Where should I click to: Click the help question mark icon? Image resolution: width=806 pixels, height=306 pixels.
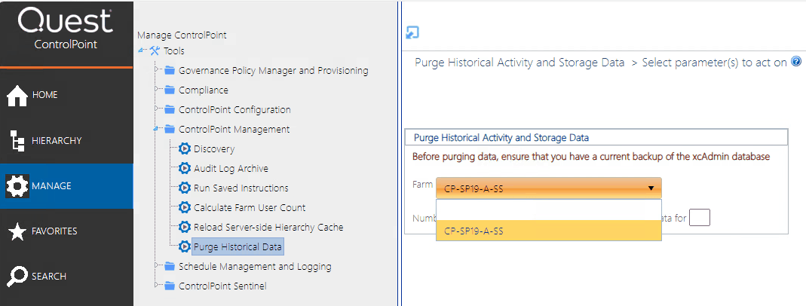coord(796,63)
